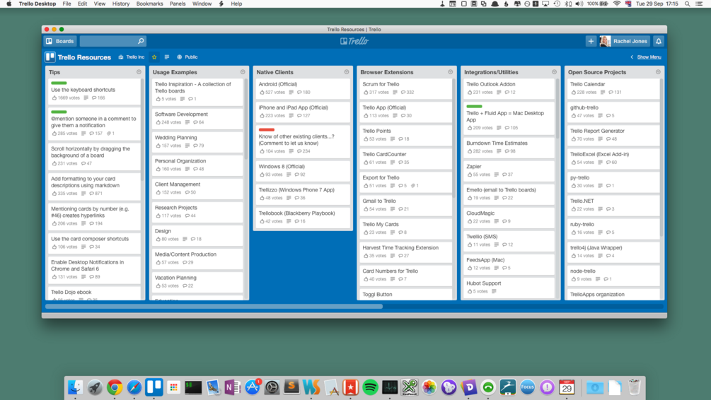
Task: Click the Wi-Fi icon in menu bar
Action: click(x=617, y=4)
